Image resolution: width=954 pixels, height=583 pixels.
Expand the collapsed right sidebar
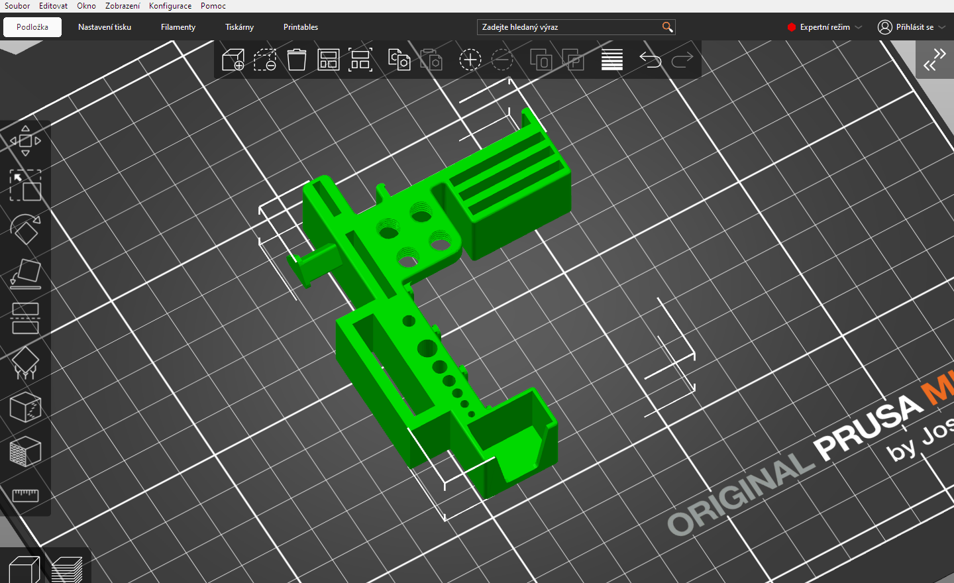click(x=935, y=60)
